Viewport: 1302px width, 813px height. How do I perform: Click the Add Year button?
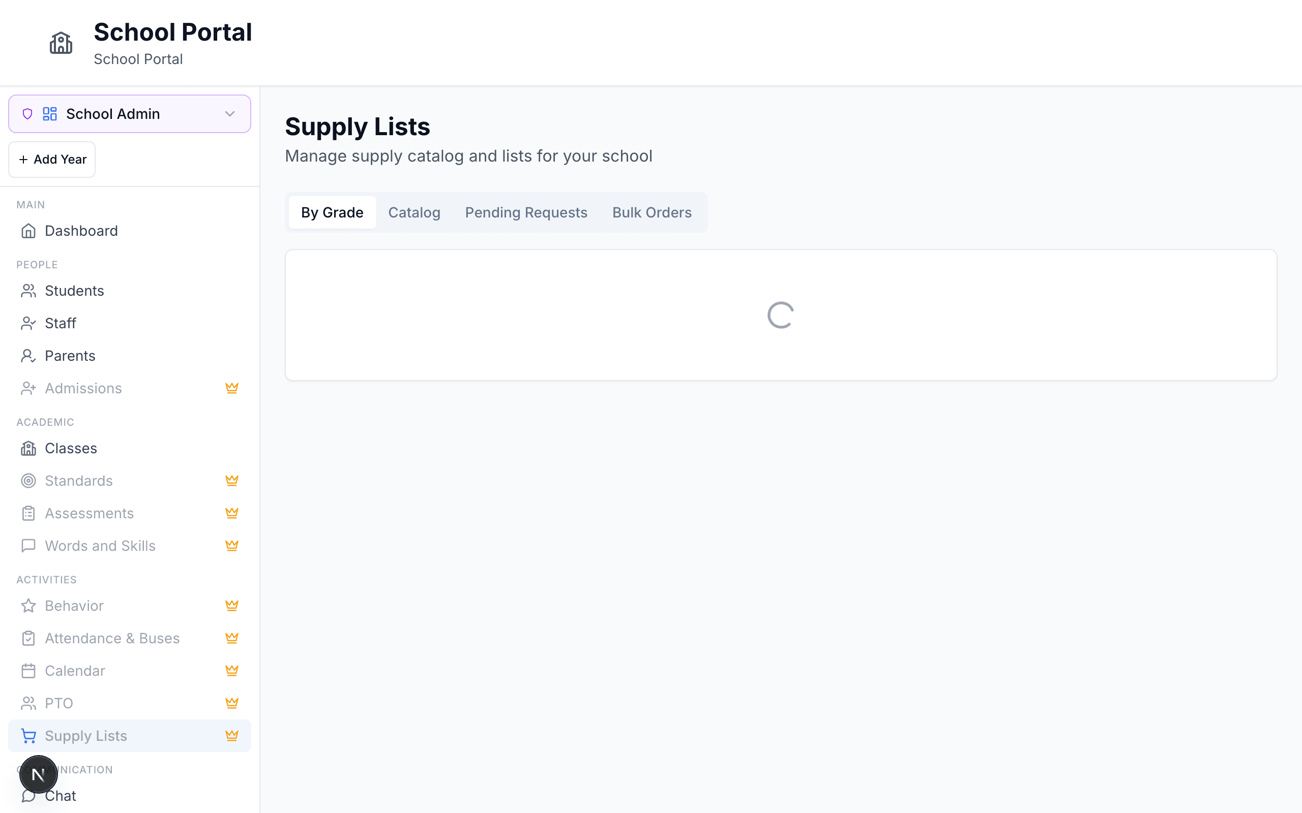pos(52,159)
